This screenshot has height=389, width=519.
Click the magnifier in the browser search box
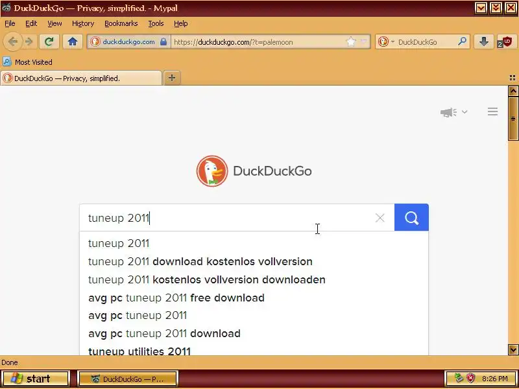click(x=462, y=41)
